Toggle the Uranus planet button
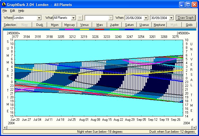 click(x=144, y=25)
